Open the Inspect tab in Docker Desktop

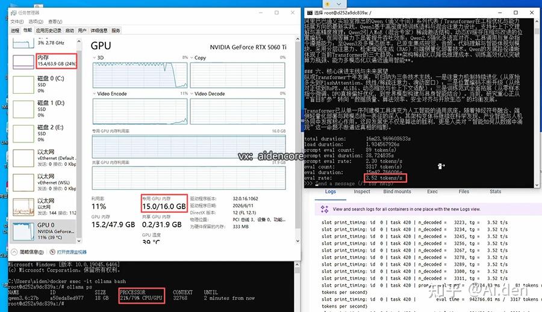click(x=362, y=192)
